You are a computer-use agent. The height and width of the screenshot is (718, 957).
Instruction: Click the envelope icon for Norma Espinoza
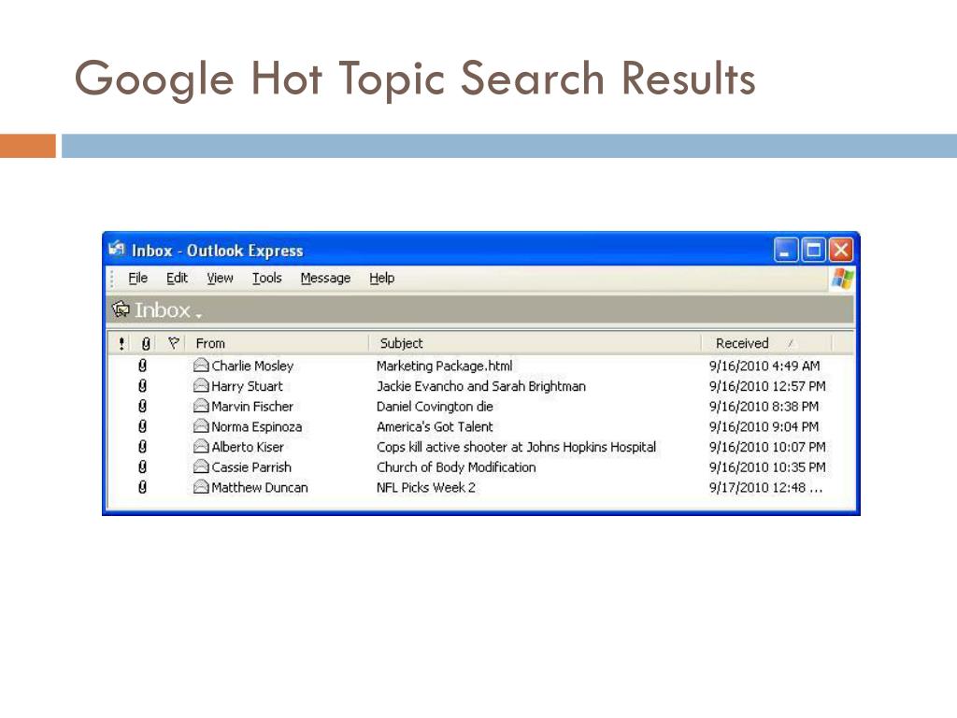pyautogui.click(x=201, y=425)
